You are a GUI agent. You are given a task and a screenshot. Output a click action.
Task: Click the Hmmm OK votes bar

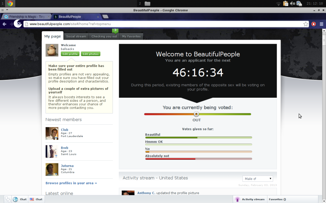click(x=199, y=145)
